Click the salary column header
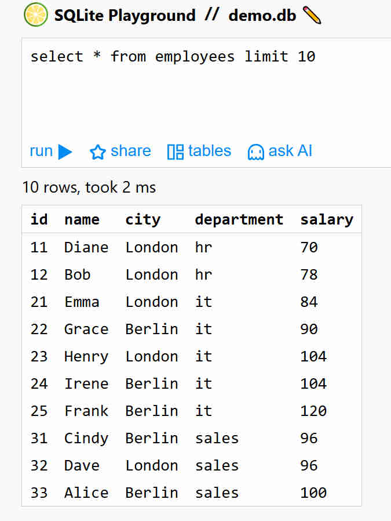This screenshot has height=521, width=391. tap(327, 220)
